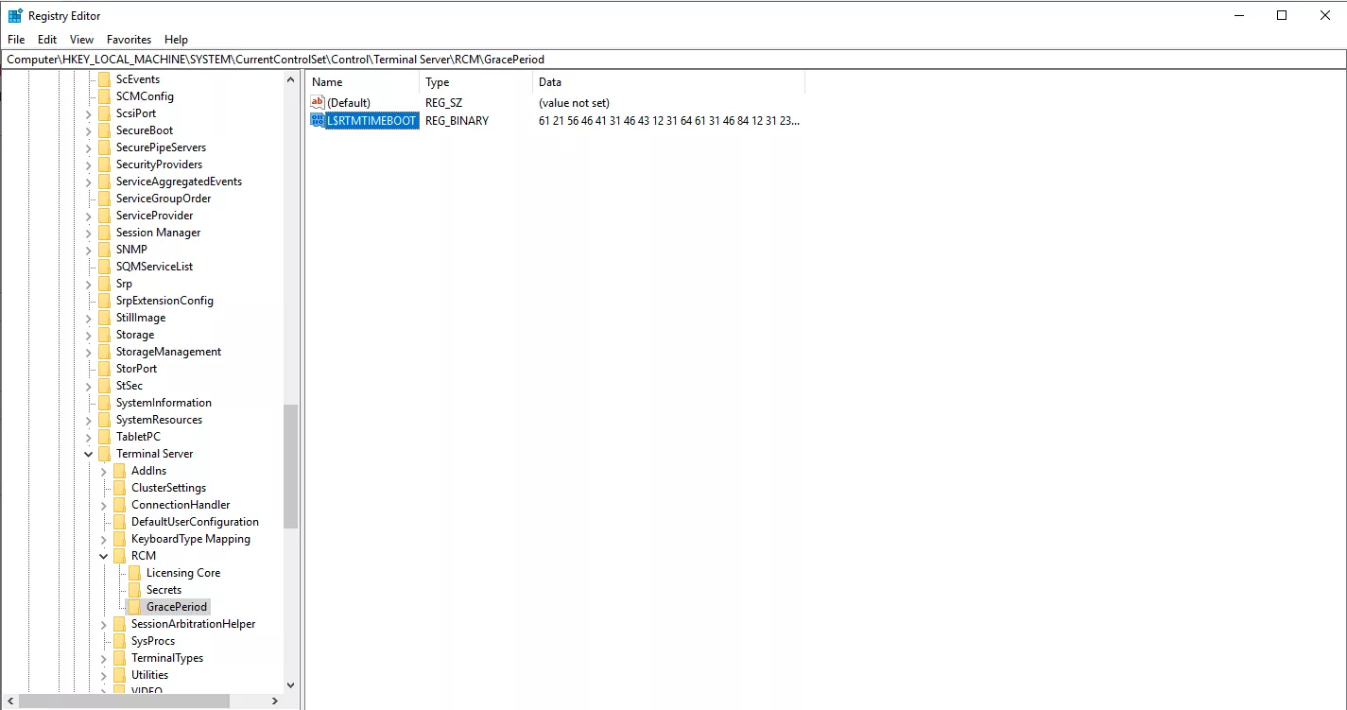Screen dimensions: 1347x710
Task: Click the tree pane vertical scrollbar thumb
Action: 290,465
